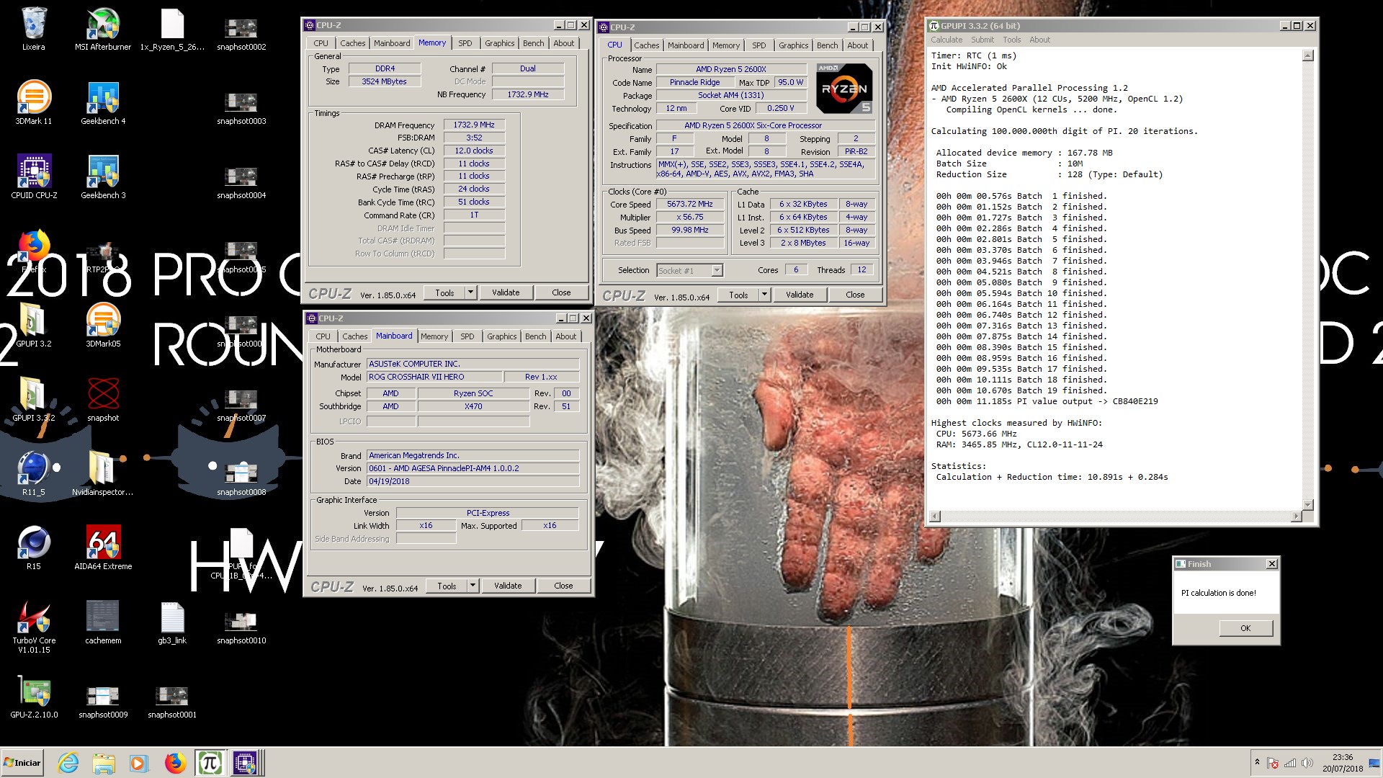
Task: Launch TurboV Core V1.01.15
Action: (x=33, y=627)
